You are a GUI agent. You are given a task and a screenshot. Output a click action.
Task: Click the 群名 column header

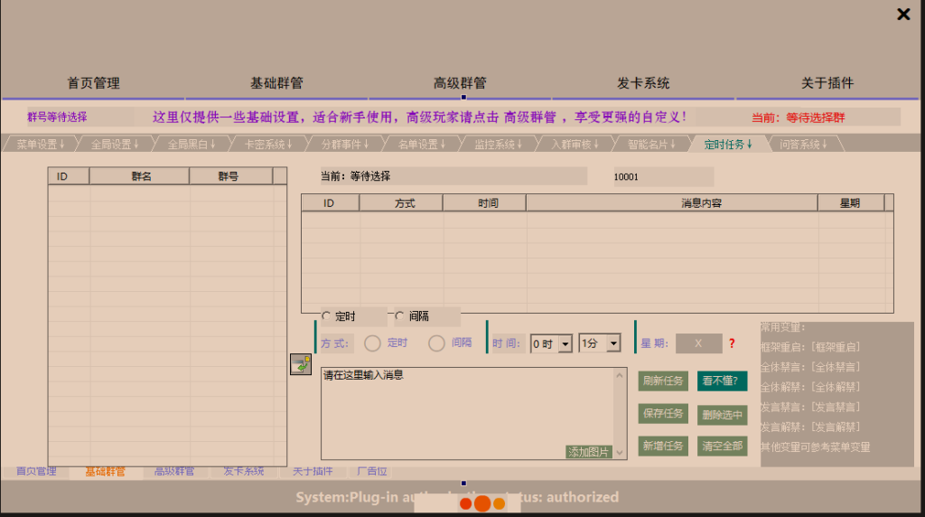pos(140,176)
